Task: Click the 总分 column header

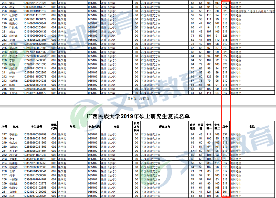Action: coord(225,127)
